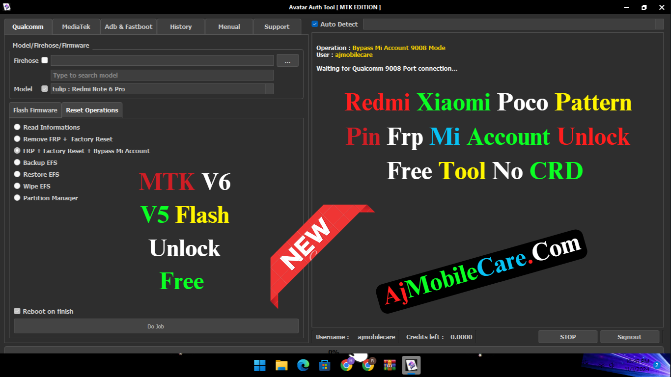
Task: Open the notification badge showing 2
Action: (656, 365)
